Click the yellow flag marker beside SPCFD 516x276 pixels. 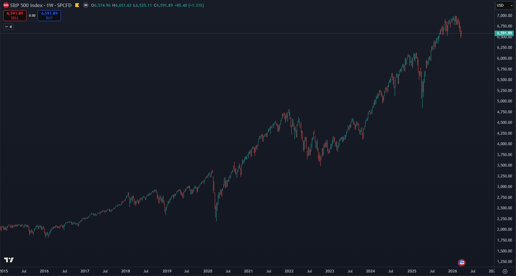[x=77, y=5]
